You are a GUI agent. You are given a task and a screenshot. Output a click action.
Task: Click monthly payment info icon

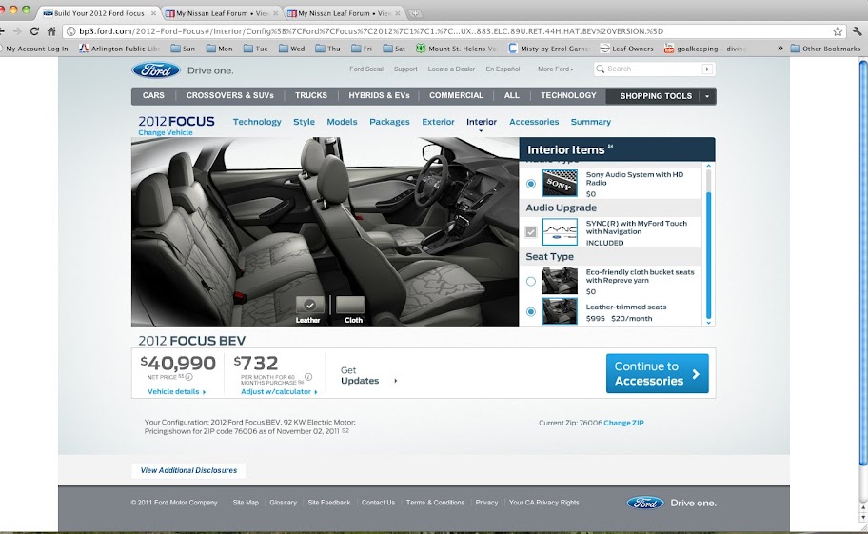308,377
